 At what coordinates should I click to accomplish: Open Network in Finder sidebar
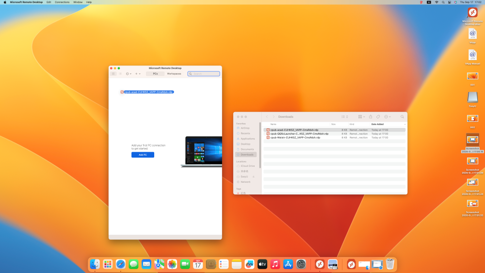(245, 182)
